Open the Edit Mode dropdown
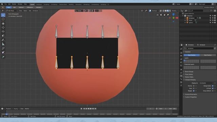Image resolution: width=217 pixels, height=122 pixels. click(x=12, y=11)
